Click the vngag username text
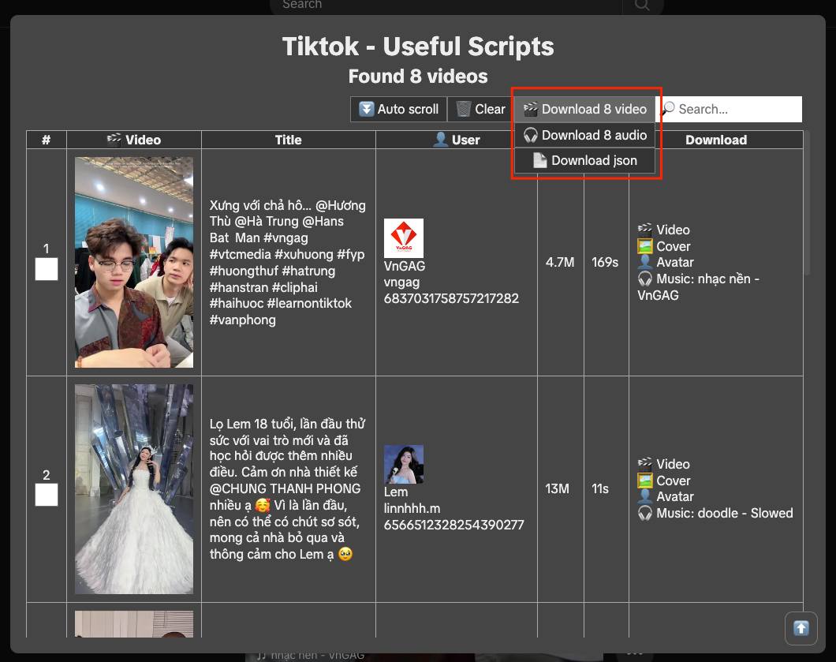This screenshot has height=662, width=836. [401, 282]
